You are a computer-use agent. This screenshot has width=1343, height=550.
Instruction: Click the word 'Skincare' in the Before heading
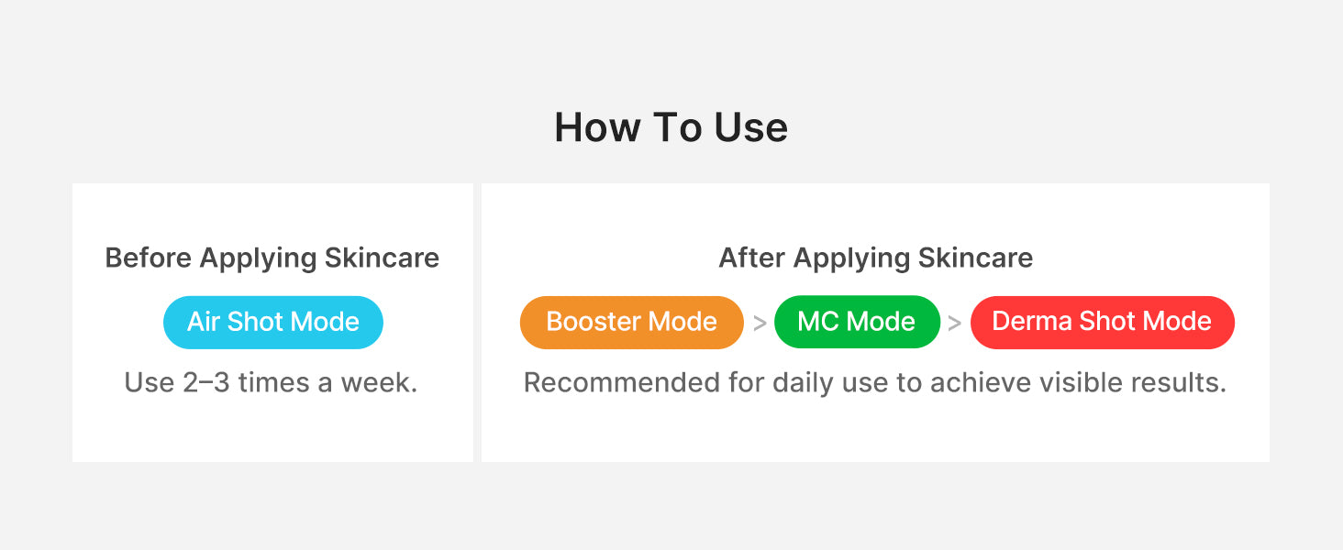click(382, 258)
